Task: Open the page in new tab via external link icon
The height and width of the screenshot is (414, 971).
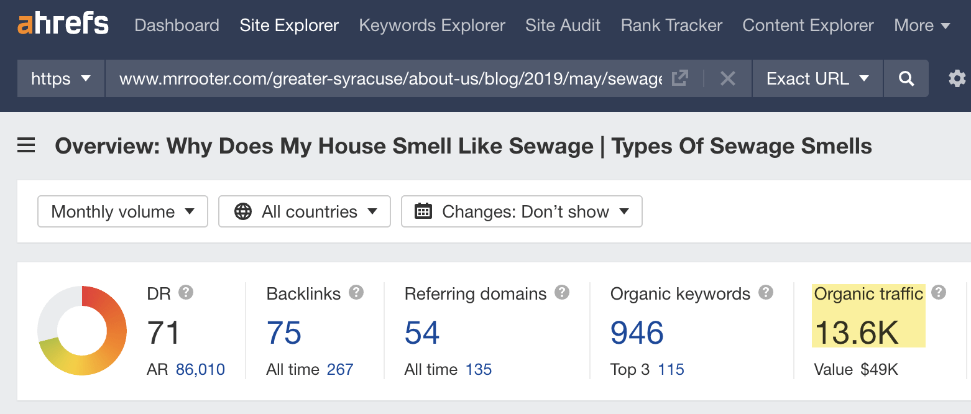Action: coord(679,78)
